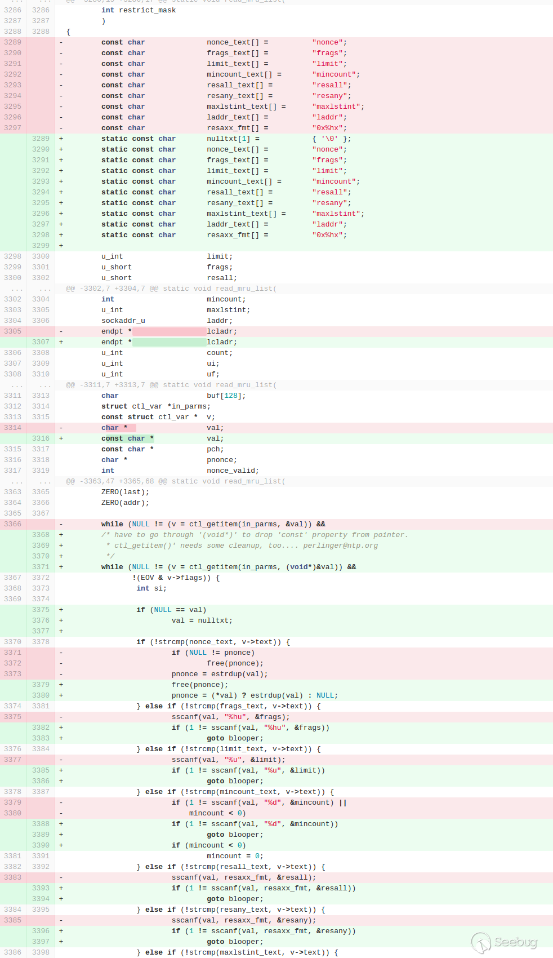553x958 pixels.
Task: Click the plus marker beside "val = nulltxt;"
Action: tap(61, 620)
